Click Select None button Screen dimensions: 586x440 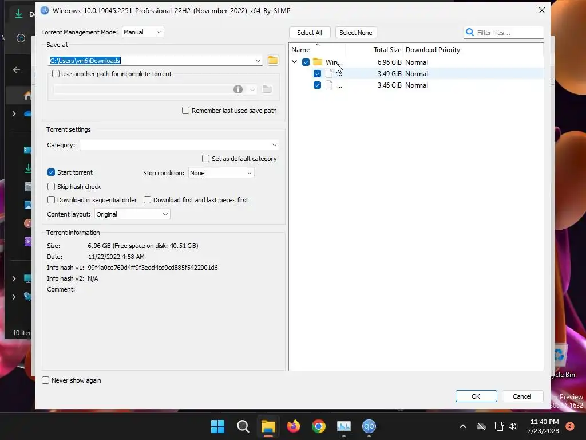click(356, 33)
